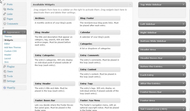This screenshot has height=111, width=190.
Task: Click the Posts pushpin icon
Action: tap(5, 4)
